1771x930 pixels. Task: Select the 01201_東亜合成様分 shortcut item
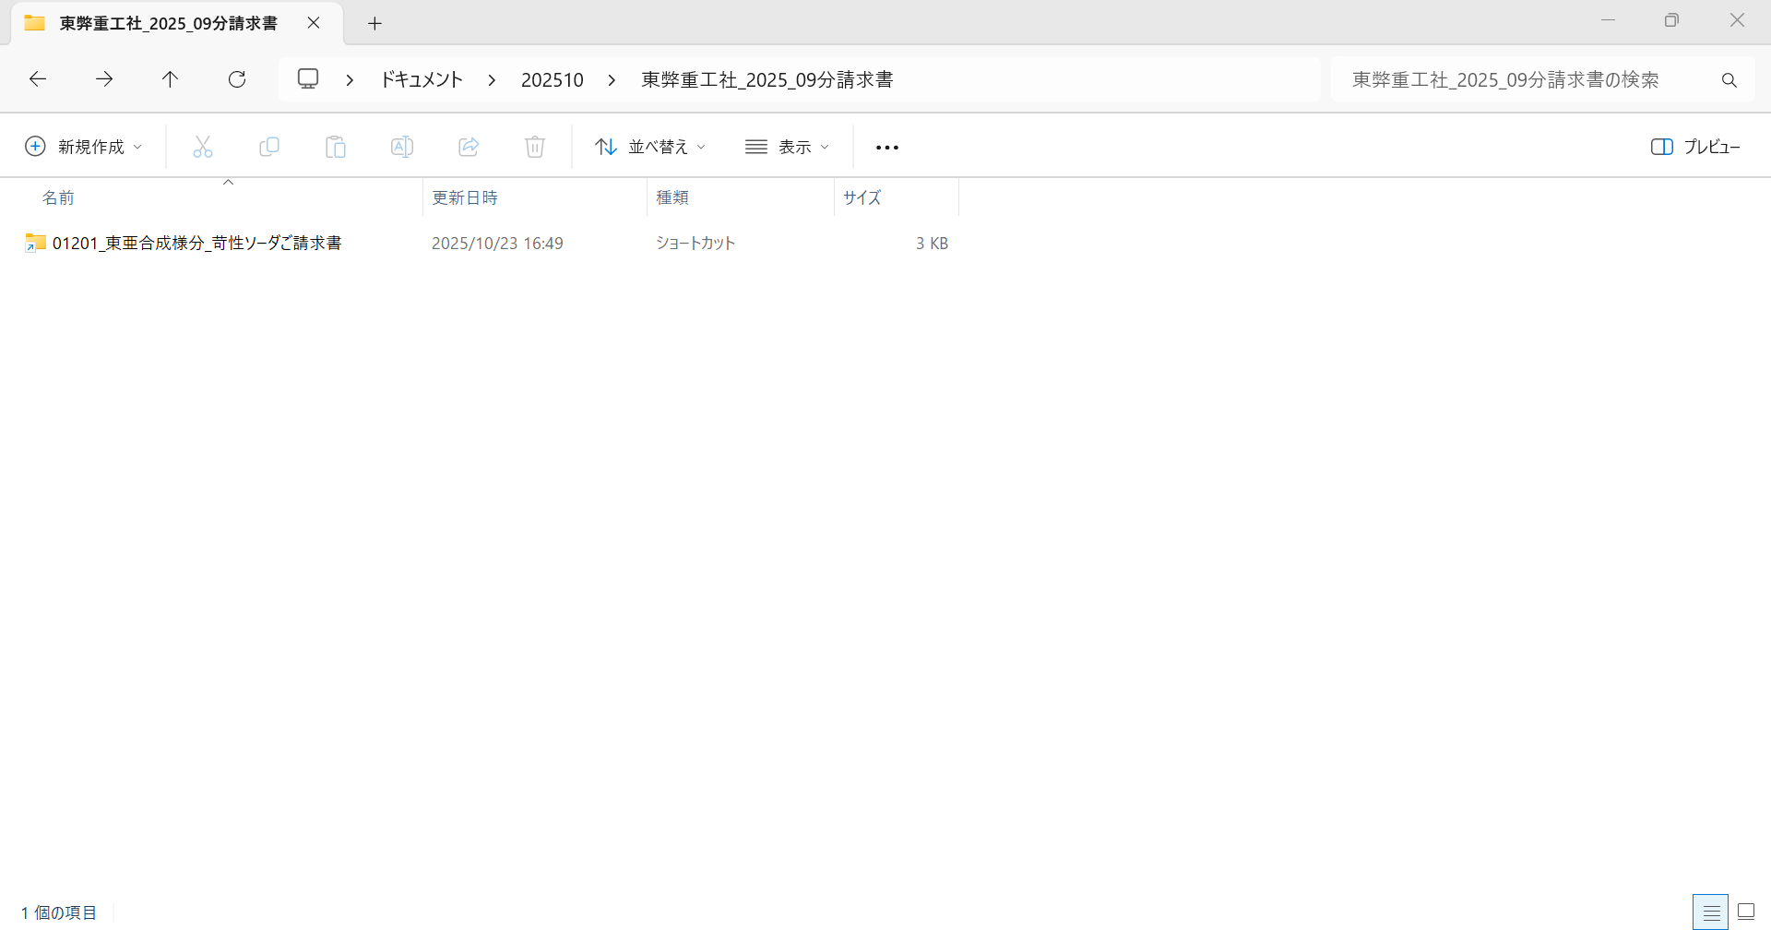pos(196,244)
